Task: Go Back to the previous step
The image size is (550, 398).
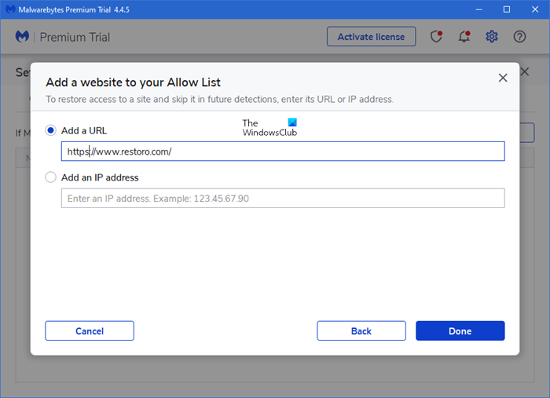Action: coord(361,330)
